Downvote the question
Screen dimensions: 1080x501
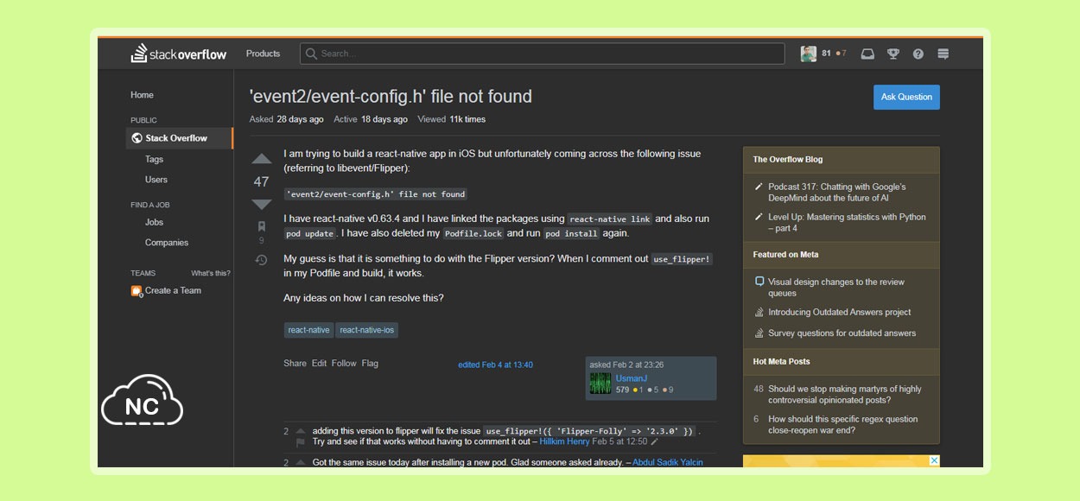point(262,204)
